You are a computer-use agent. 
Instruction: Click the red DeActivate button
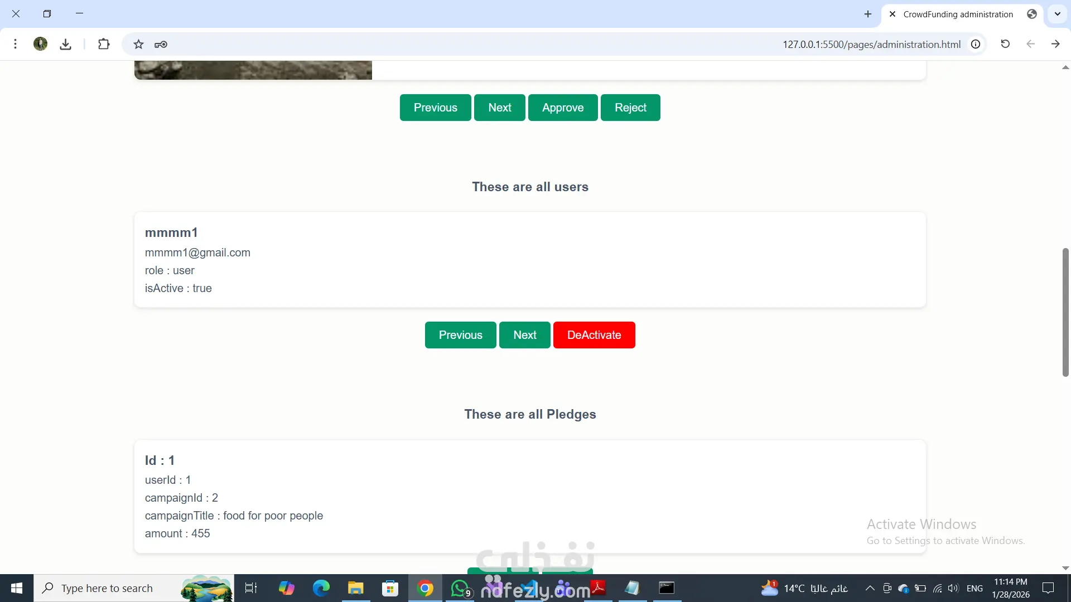pos(594,335)
